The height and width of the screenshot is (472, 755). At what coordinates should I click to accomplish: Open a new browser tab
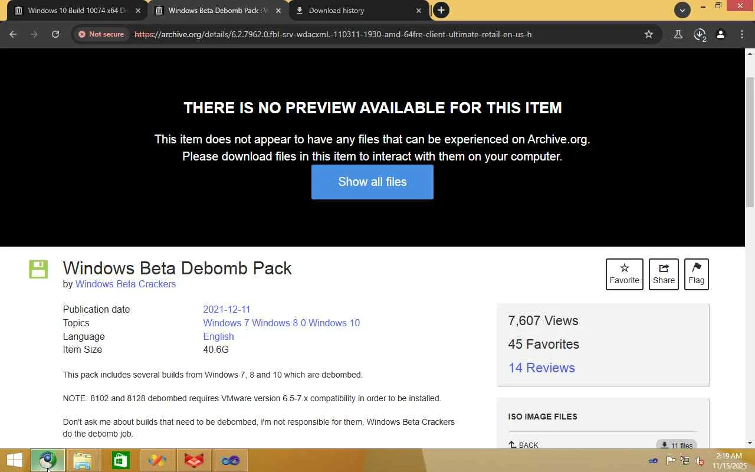tap(441, 10)
